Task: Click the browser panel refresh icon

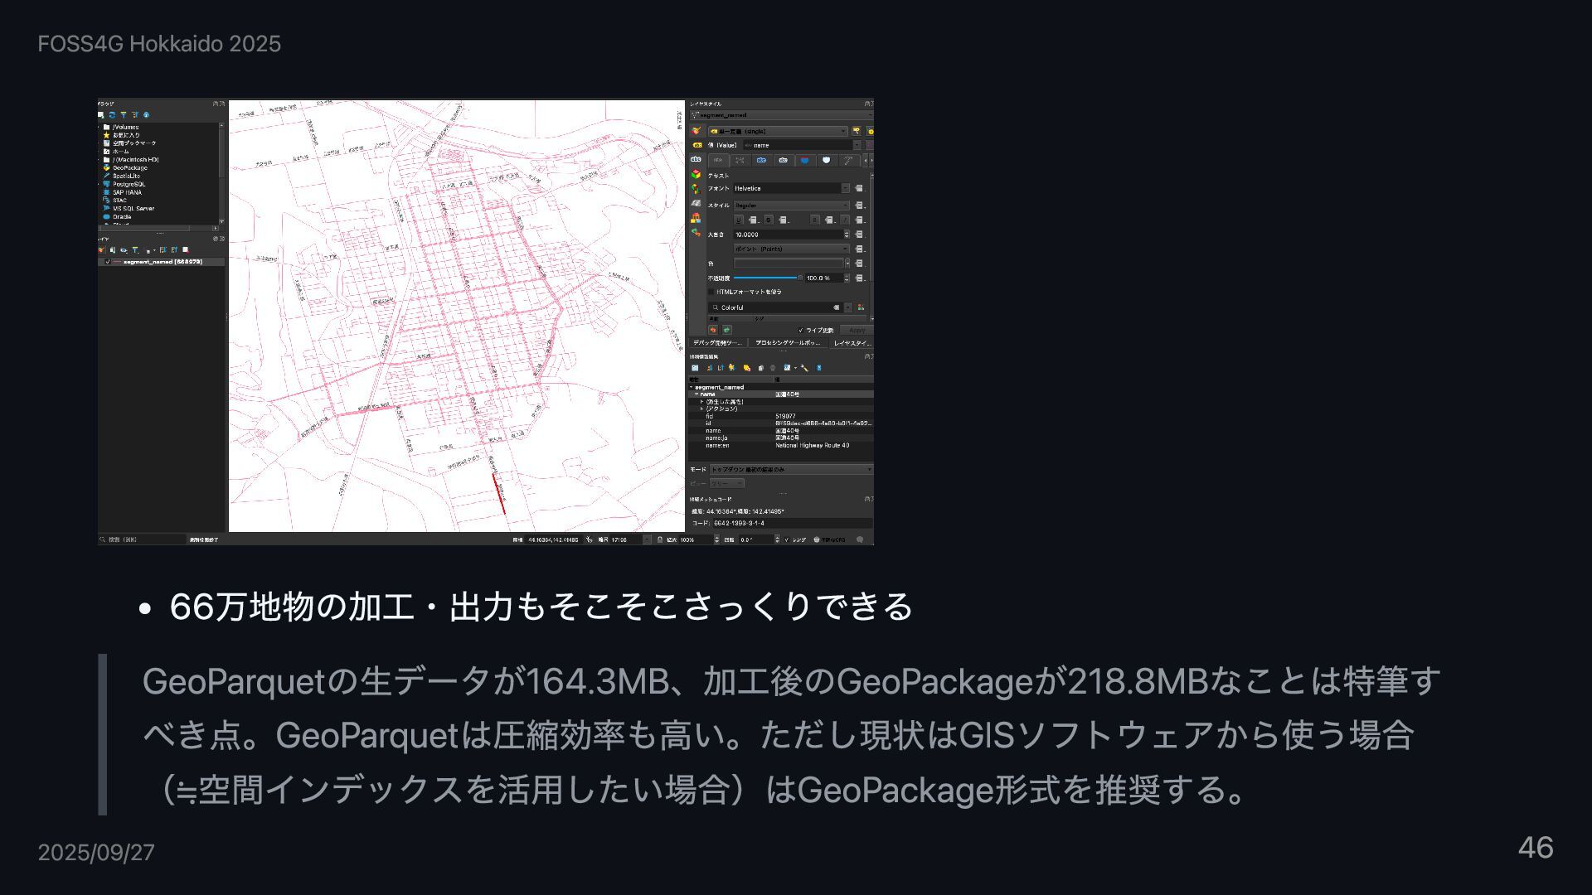Action: pyautogui.click(x=112, y=115)
